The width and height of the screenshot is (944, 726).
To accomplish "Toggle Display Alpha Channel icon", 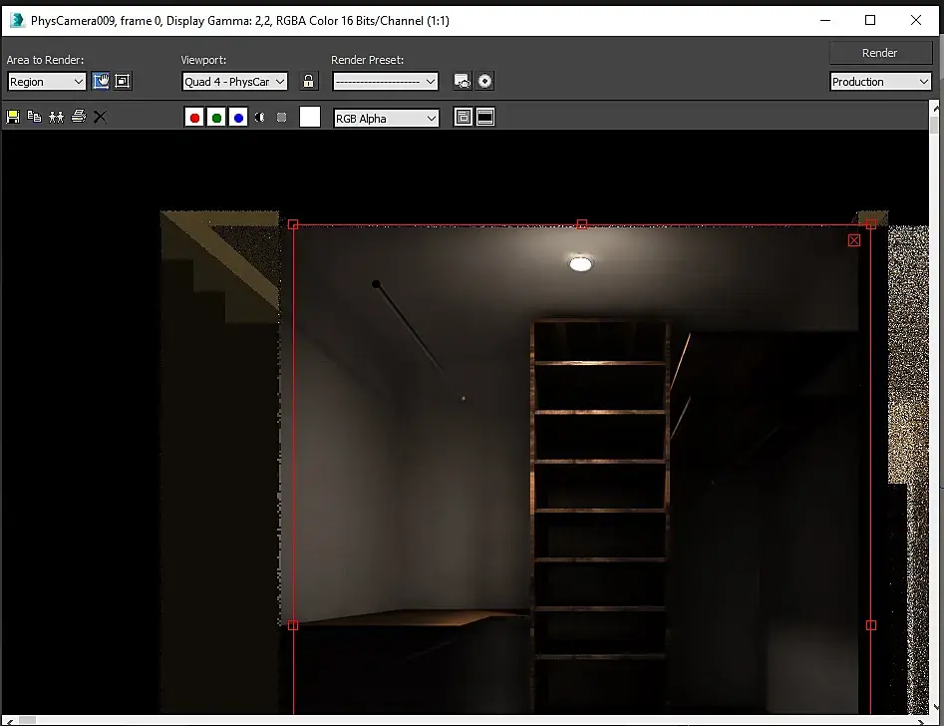I will click(259, 118).
